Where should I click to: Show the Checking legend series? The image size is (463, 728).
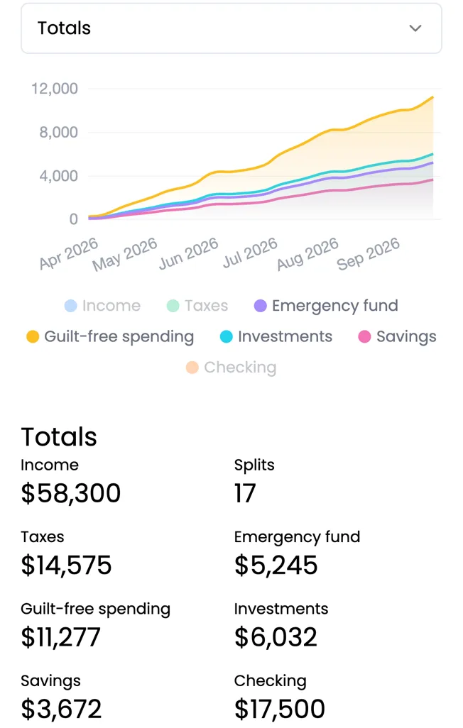[x=231, y=368]
